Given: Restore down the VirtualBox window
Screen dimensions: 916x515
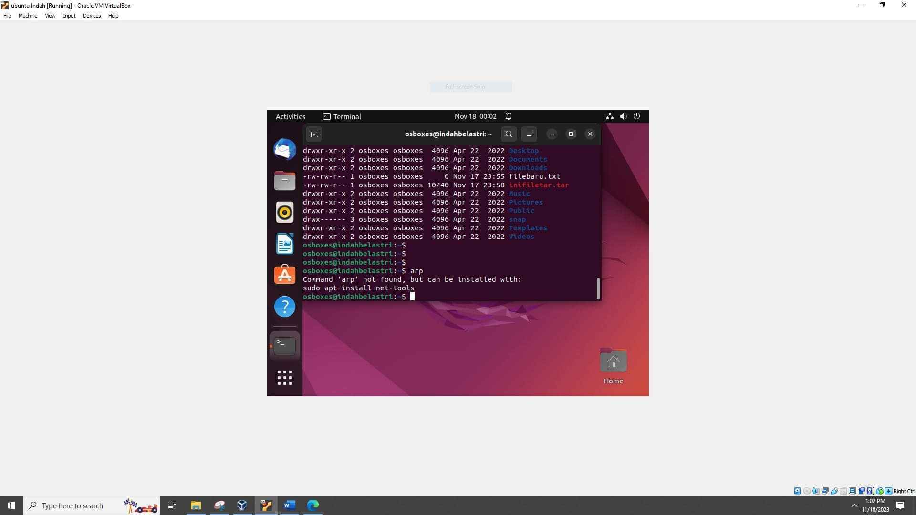Looking at the screenshot, I should pyautogui.click(x=882, y=5).
